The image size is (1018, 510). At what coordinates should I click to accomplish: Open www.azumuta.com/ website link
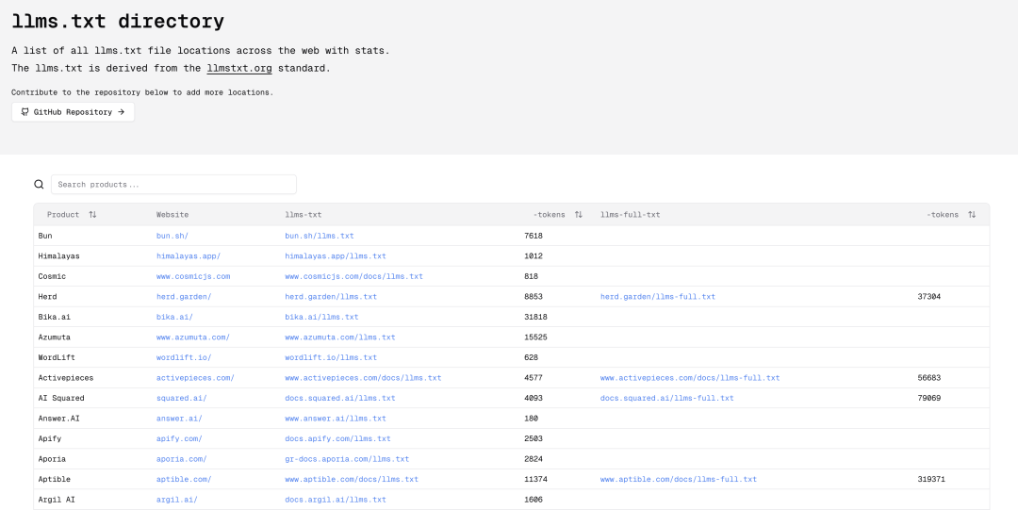[193, 337]
